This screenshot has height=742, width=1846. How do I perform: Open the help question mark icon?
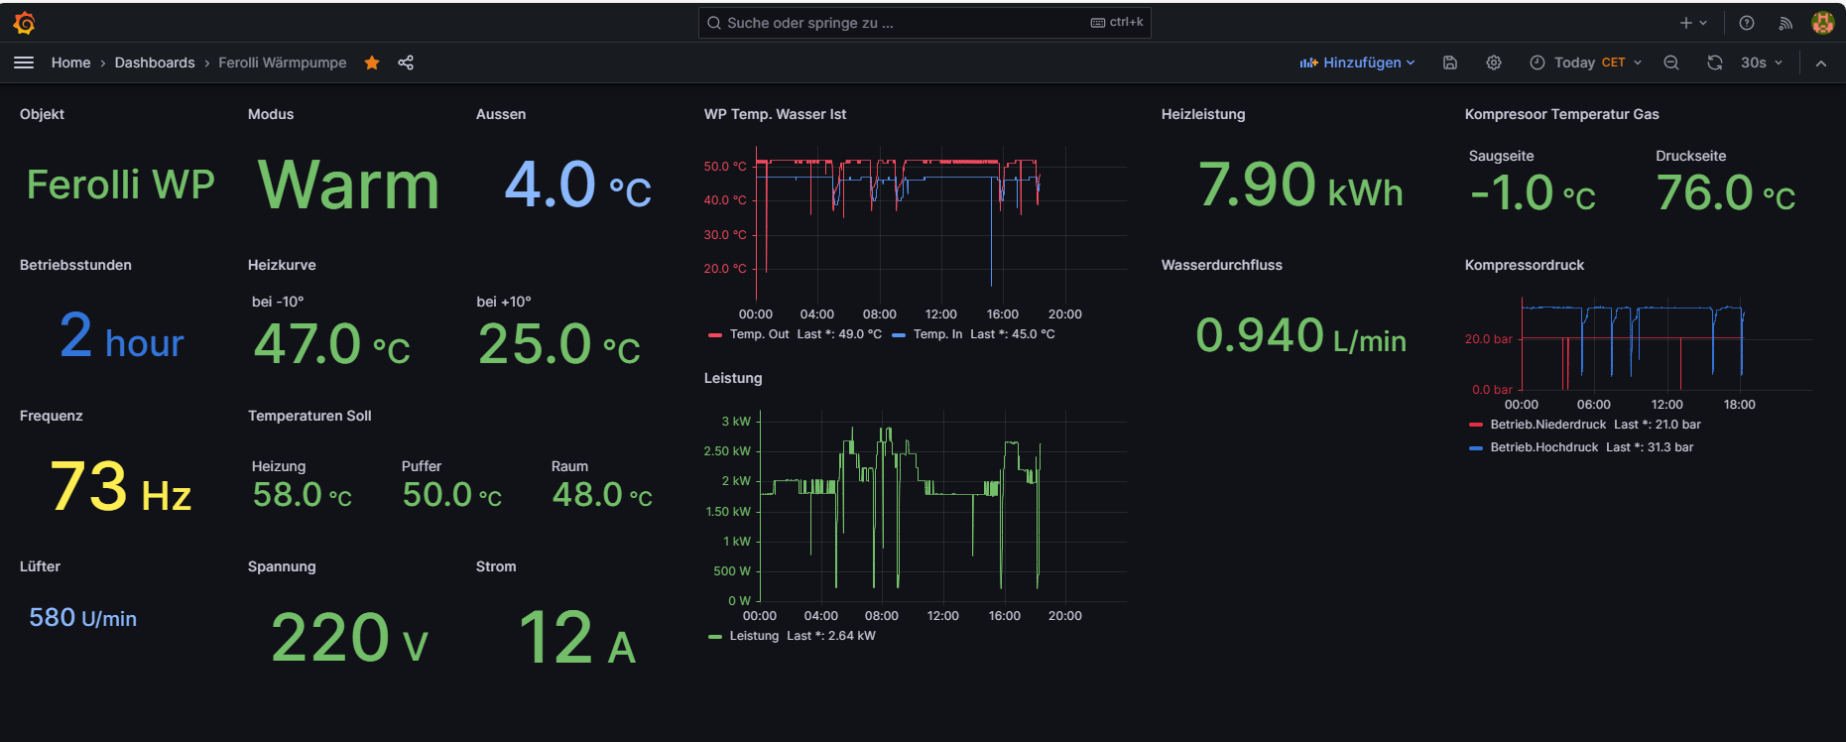[1747, 23]
